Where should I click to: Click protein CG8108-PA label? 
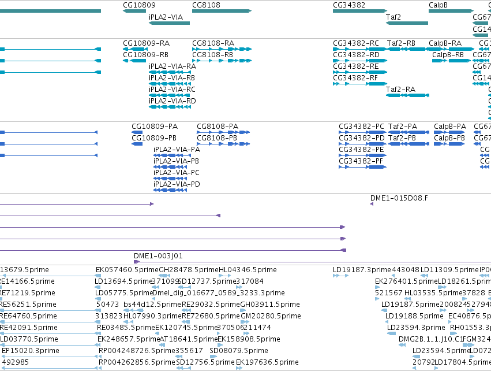click(x=218, y=127)
